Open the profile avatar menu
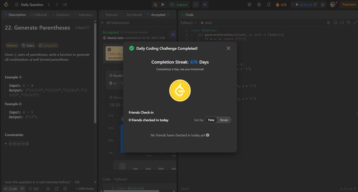 pos(333,4)
